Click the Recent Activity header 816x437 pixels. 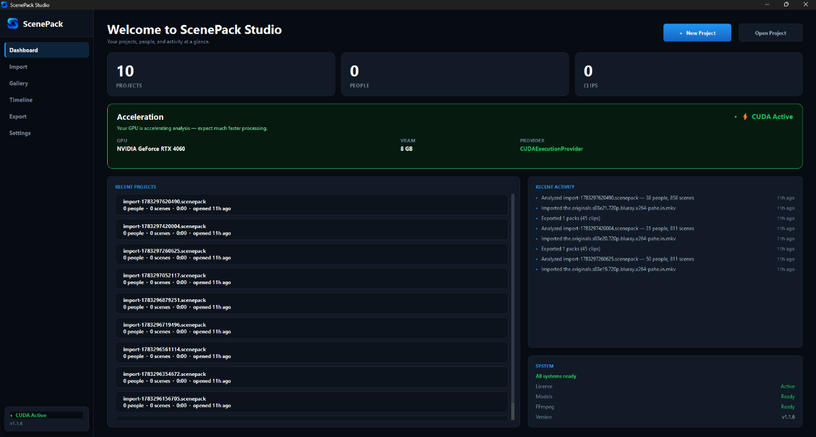(x=555, y=187)
